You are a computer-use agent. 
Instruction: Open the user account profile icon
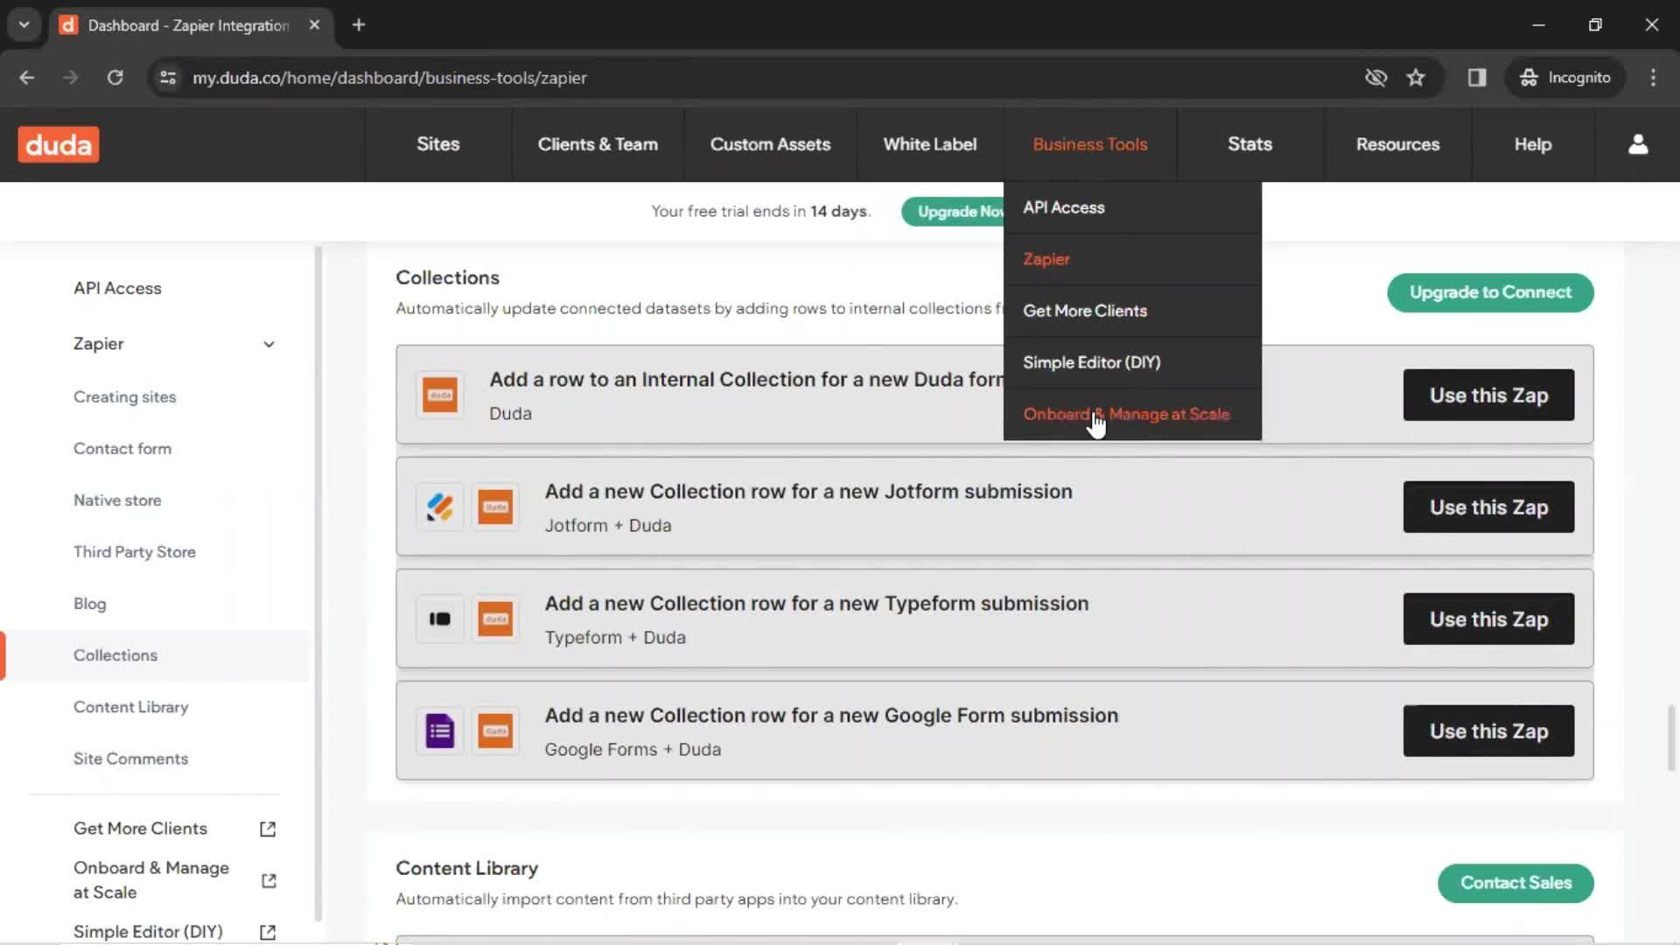[1638, 144]
